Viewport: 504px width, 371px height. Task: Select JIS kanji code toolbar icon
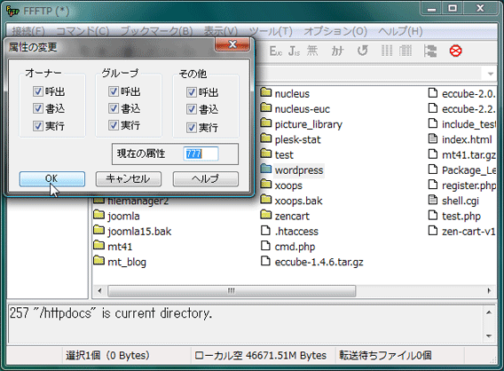pos(294,51)
